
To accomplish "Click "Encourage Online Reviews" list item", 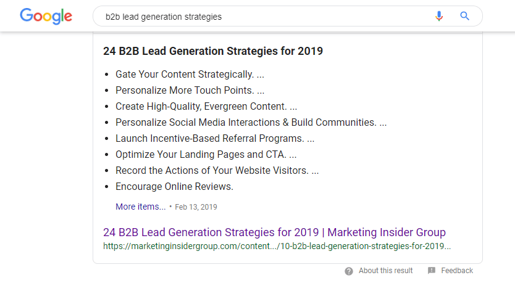I will click(174, 186).
